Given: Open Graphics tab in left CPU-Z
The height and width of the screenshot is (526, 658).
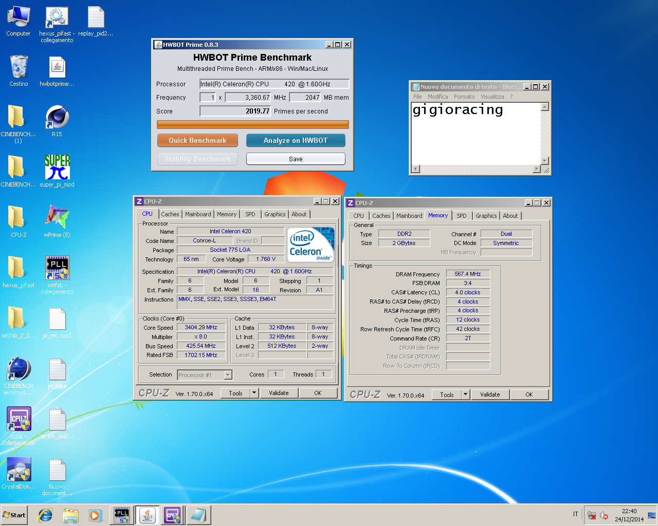Looking at the screenshot, I should (x=275, y=214).
